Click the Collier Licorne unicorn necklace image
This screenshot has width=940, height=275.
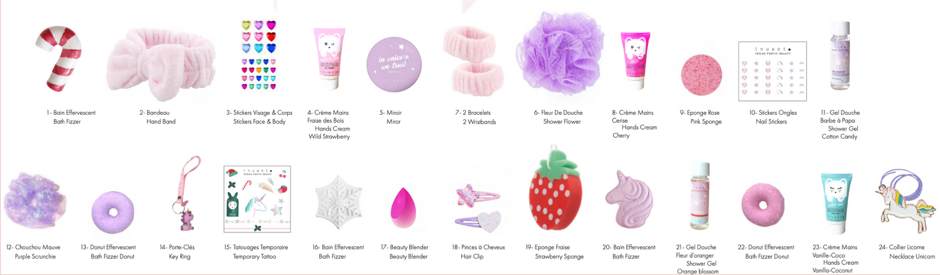coord(905,202)
